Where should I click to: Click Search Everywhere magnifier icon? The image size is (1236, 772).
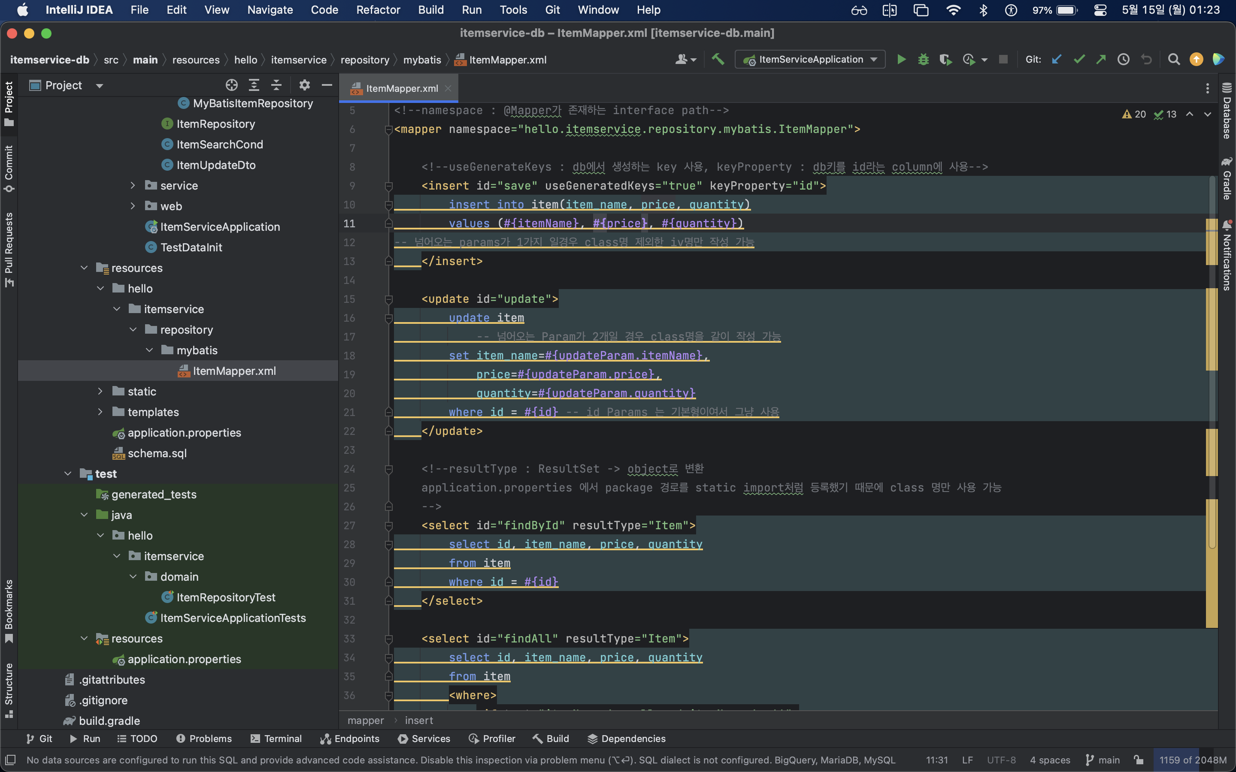click(x=1174, y=60)
